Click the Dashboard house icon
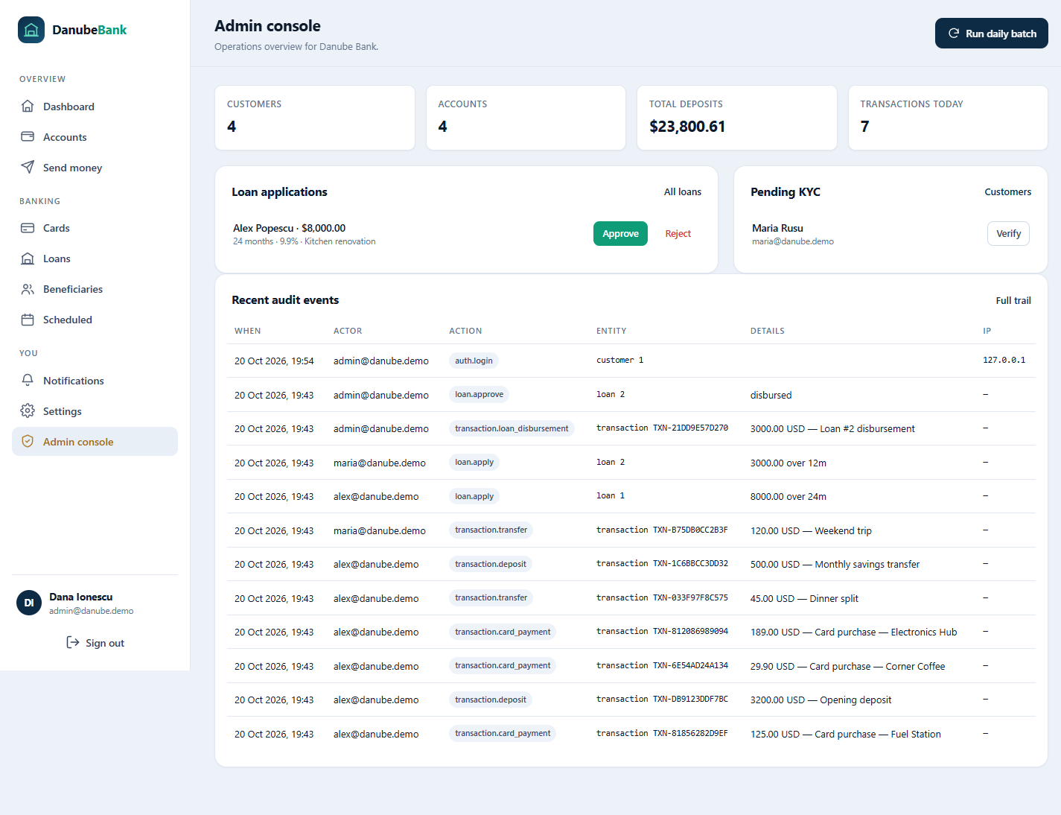This screenshot has width=1061, height=815. point(28,106)
